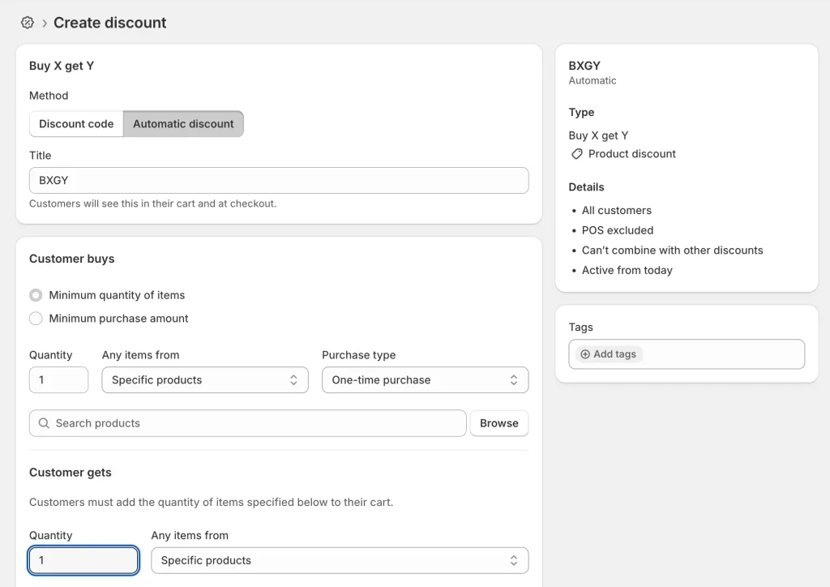Switch Method to Discount code
This screenshot has height=587, width=830.
[x=75, y=123]
